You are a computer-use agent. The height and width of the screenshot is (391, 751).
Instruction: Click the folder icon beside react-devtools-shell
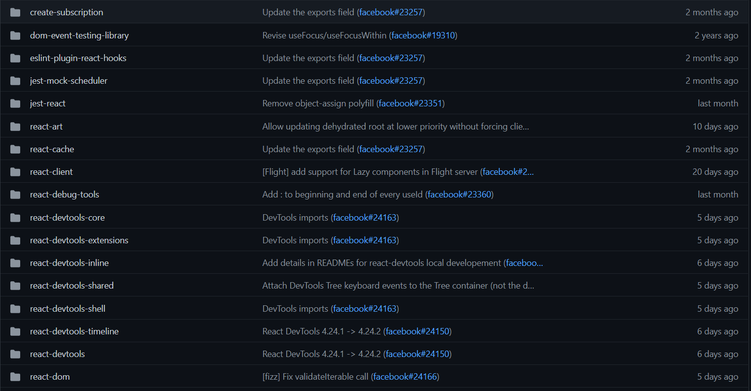click(x=15, y=309)
